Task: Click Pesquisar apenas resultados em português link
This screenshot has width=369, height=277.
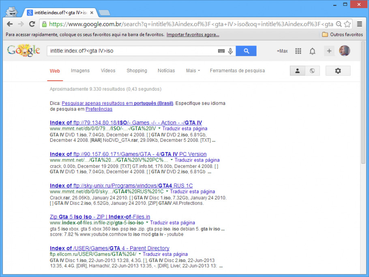Action: pyautogui.click(x=118, y=103)
